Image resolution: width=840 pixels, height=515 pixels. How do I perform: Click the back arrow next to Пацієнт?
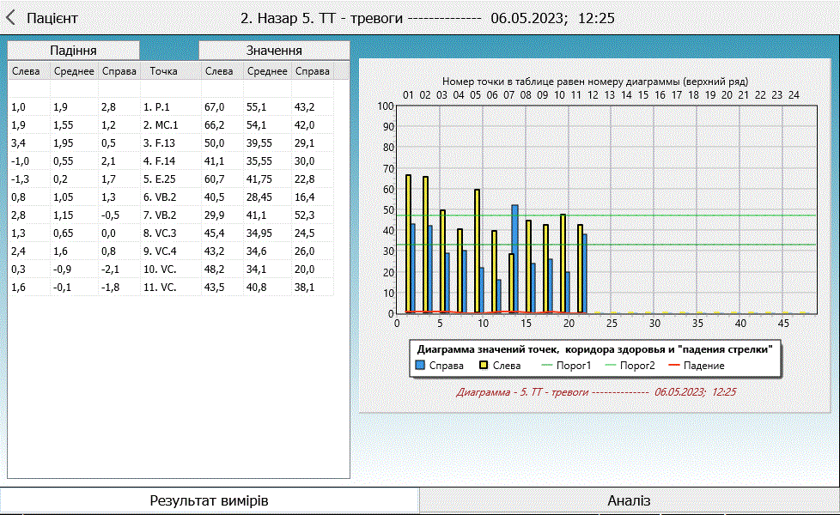(x=12, y=18)
